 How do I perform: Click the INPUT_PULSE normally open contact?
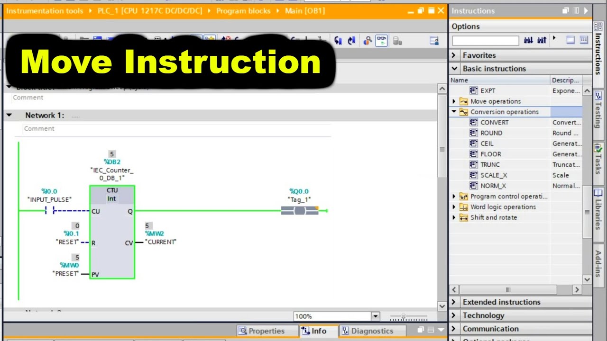[x=50, y=210]
